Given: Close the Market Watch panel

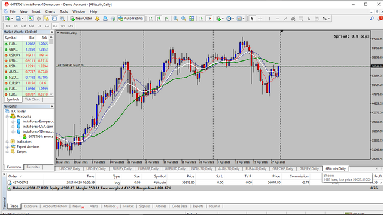Looking at the screenshot, I should tap(52, 32).
